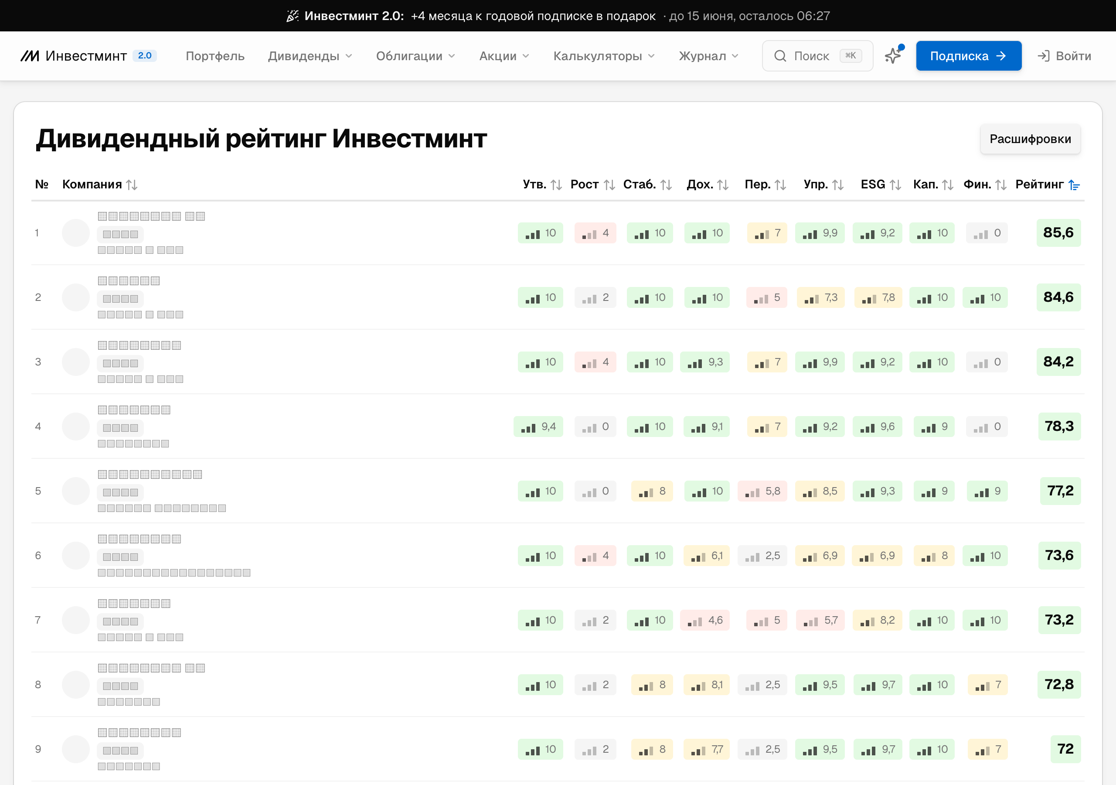Click the 72,8 rating badge
The image size is (1116, 785).
coord(1058,685)
